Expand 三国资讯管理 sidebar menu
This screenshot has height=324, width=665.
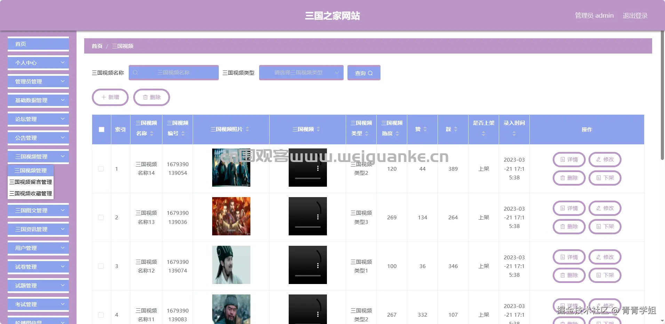click(38, 229)
